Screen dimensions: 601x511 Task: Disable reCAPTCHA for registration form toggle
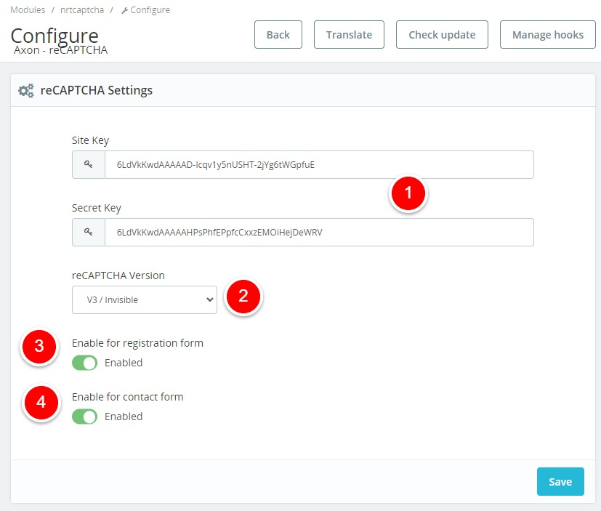point(84,363)
